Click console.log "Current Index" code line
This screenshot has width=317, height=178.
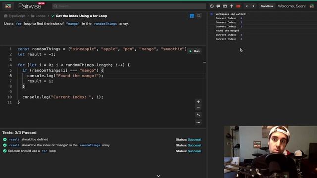(x=63, y=97)
